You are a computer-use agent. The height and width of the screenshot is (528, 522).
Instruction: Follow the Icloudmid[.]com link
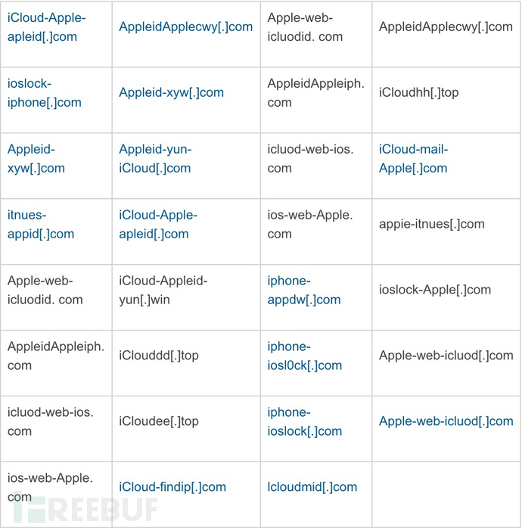[x=312, y=486]
